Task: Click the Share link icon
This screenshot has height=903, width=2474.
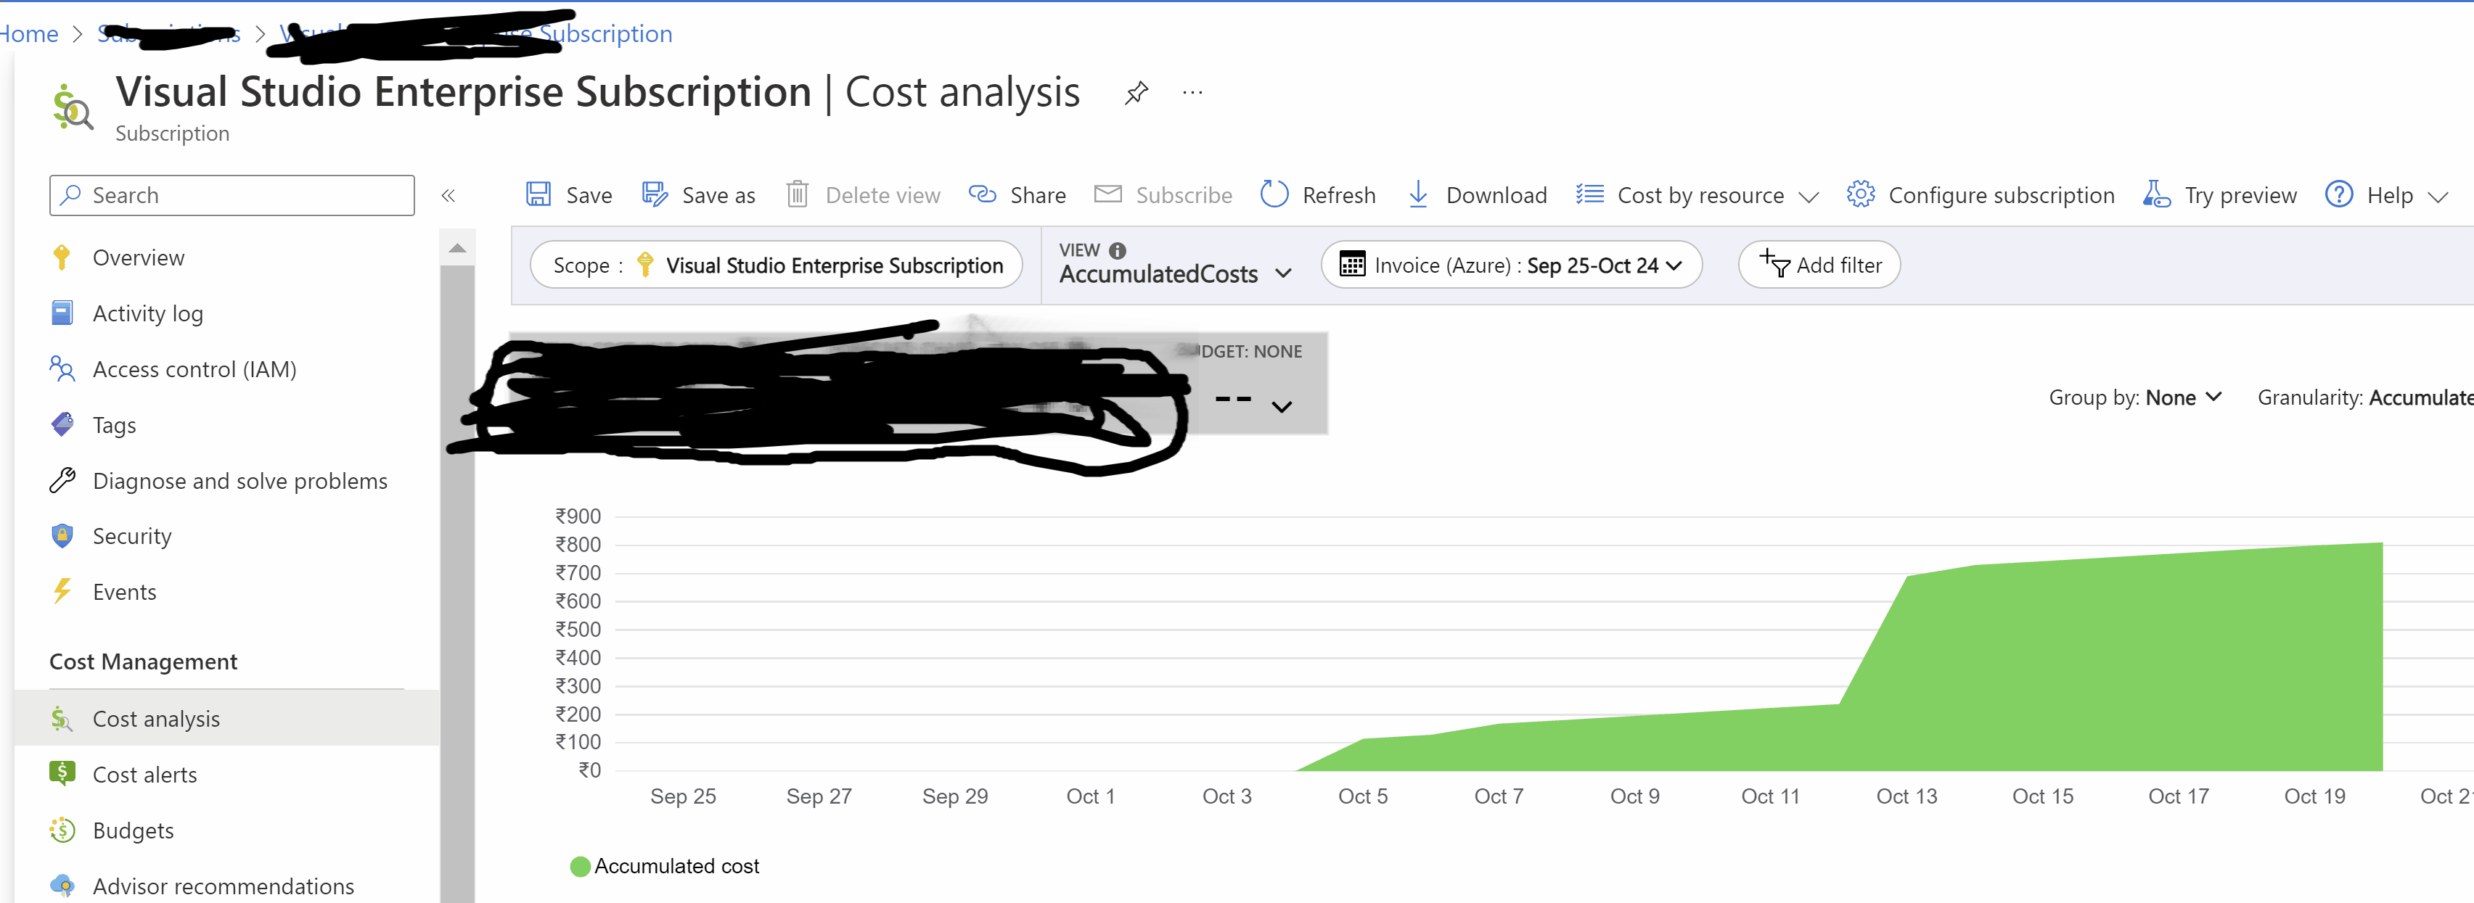Action: tap(981, 195)
